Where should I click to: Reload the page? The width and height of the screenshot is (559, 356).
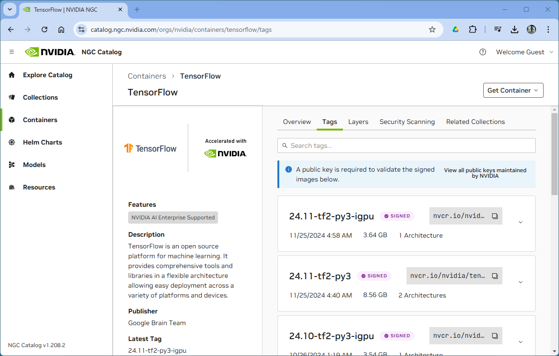[44, 29]
